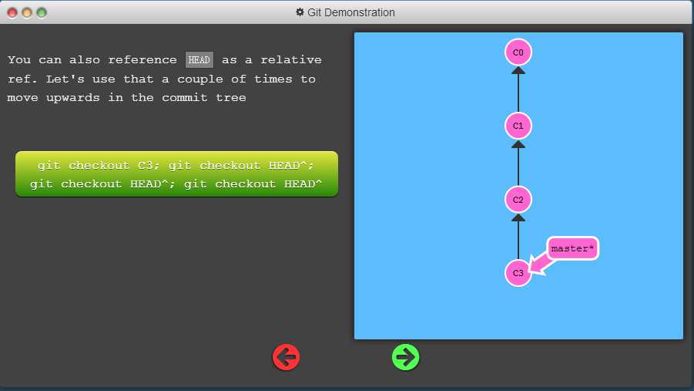Screen dimensions: 694x391
Task: Click the highlighted HEAD keyword
Action: 199,59
